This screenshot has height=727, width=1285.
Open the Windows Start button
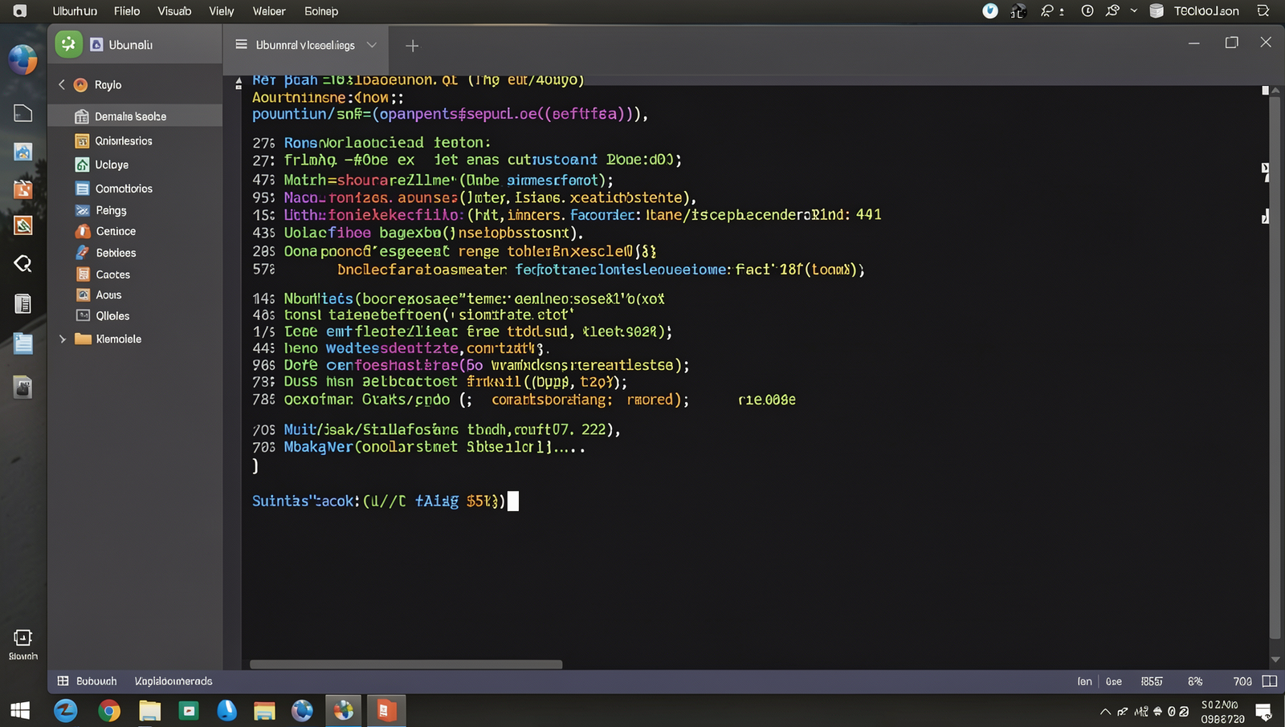point(20,710)
